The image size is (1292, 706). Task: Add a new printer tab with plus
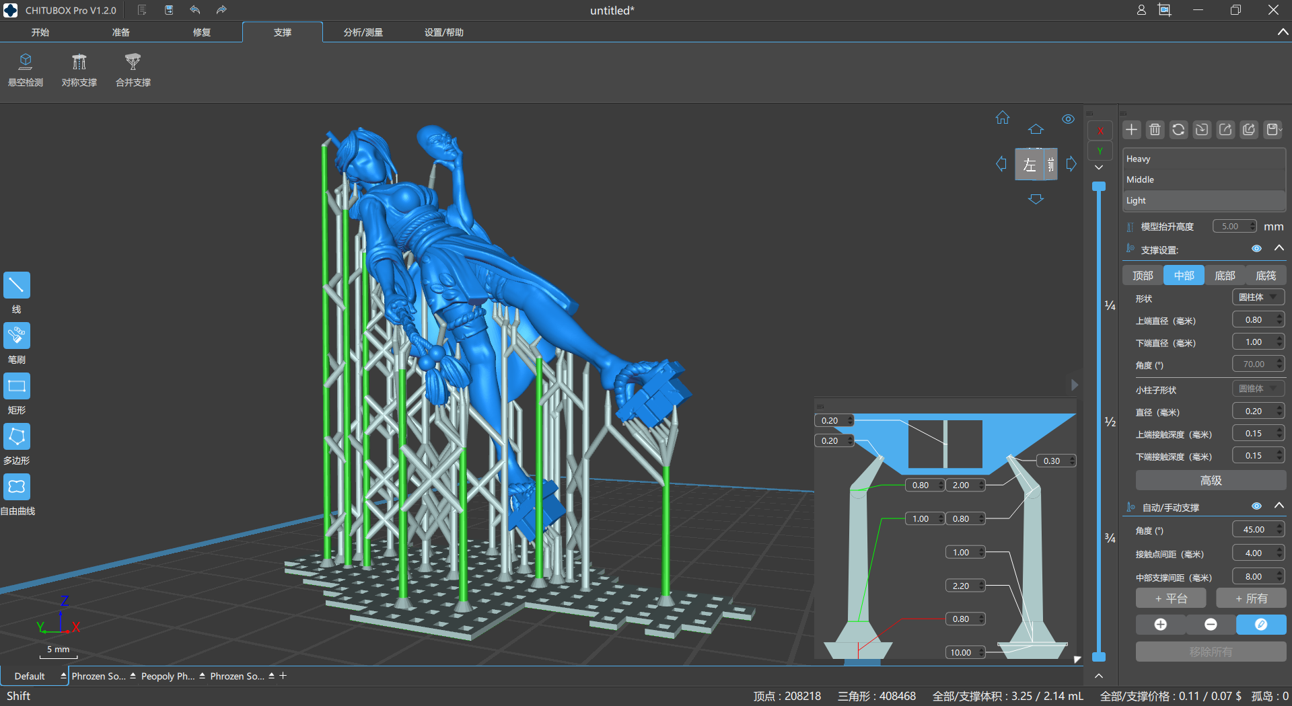click(x=283, y=676)
